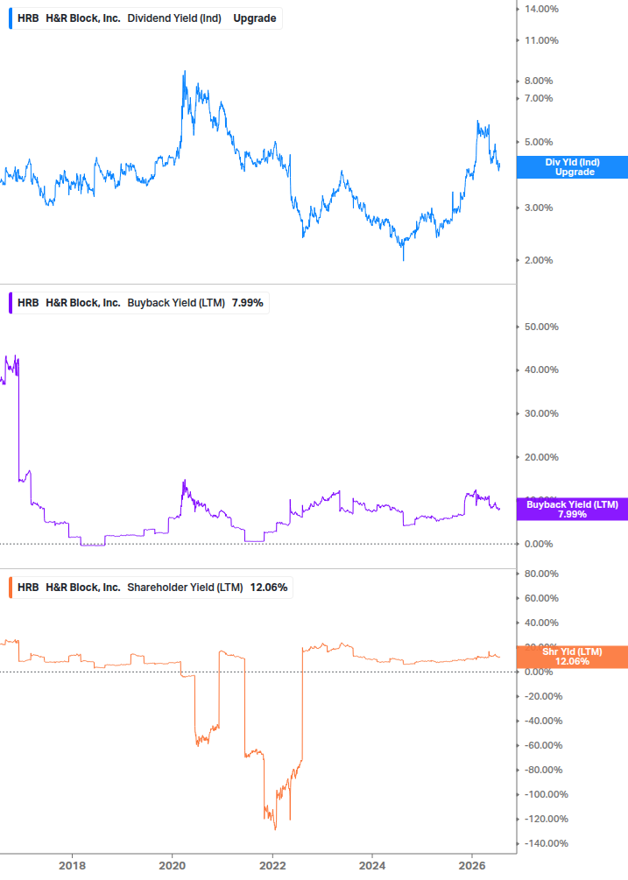Image resolution: width=628 pixels, height=880 pixels.
Task: Click the blue Dividend Yield color bar
Action: click(11, 18)
